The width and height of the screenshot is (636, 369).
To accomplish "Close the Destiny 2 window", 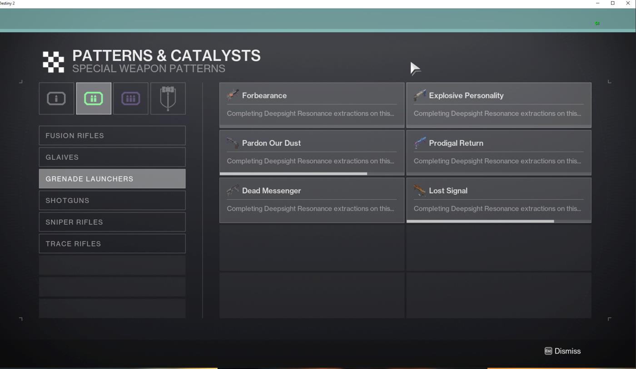I will point(628,3).
